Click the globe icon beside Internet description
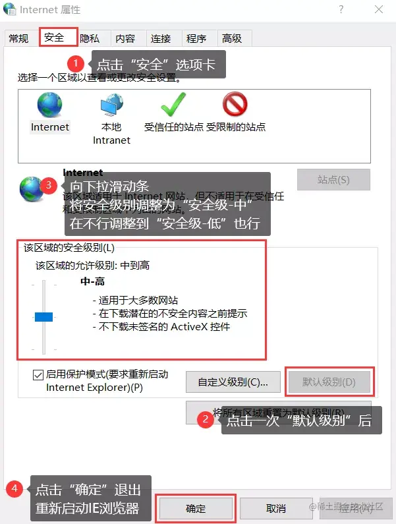Screen dimensions: 396x524 pyautogui.click(x=32, y=189)
